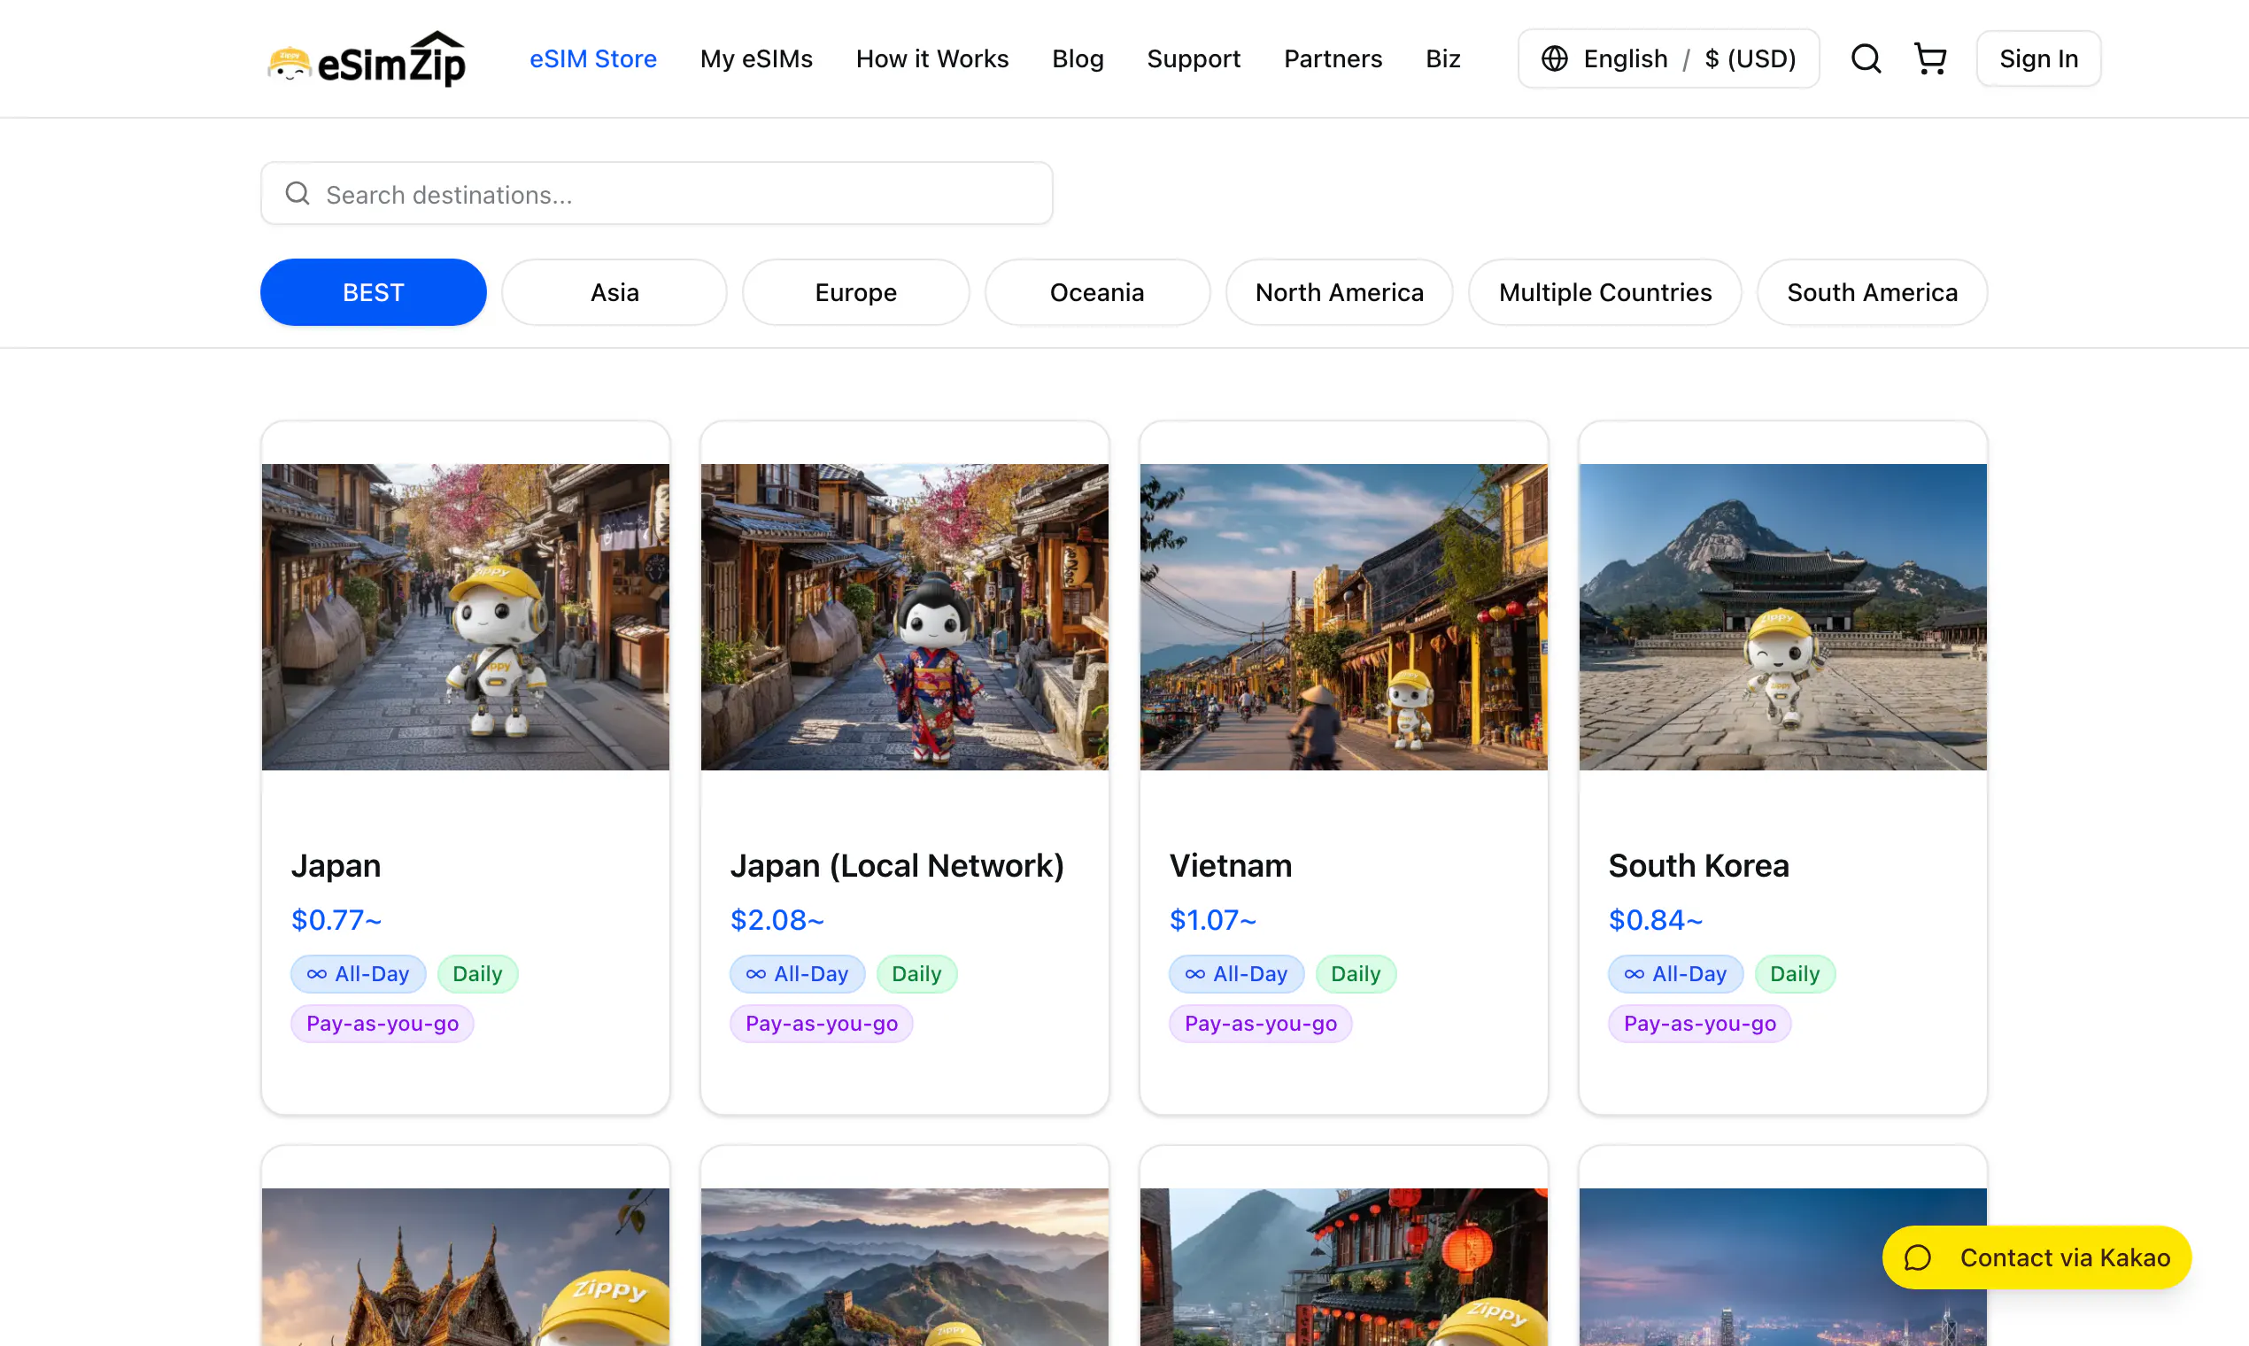This screenshot has width=2249, height=1346.
Task: Open the South Korea card image
Action: 1783,616
